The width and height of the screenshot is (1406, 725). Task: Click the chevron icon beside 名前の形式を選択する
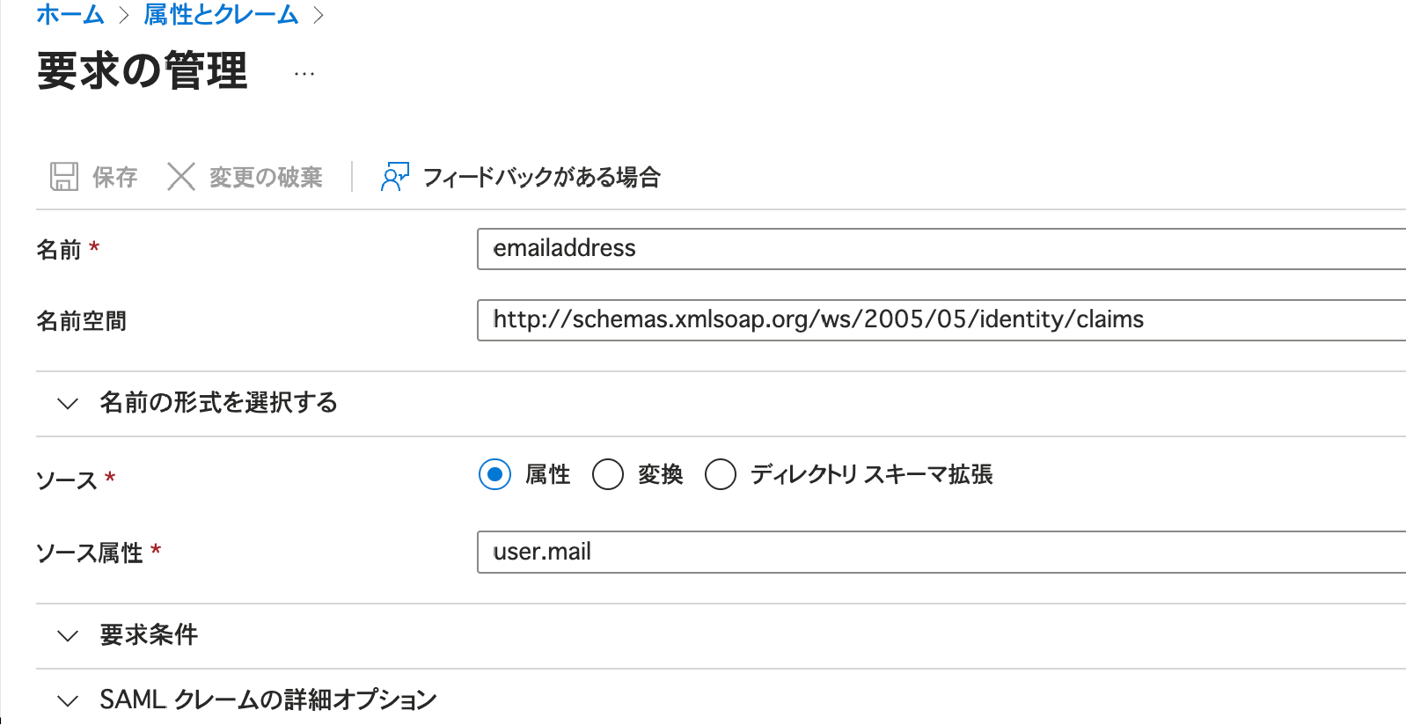pos(67,403)
